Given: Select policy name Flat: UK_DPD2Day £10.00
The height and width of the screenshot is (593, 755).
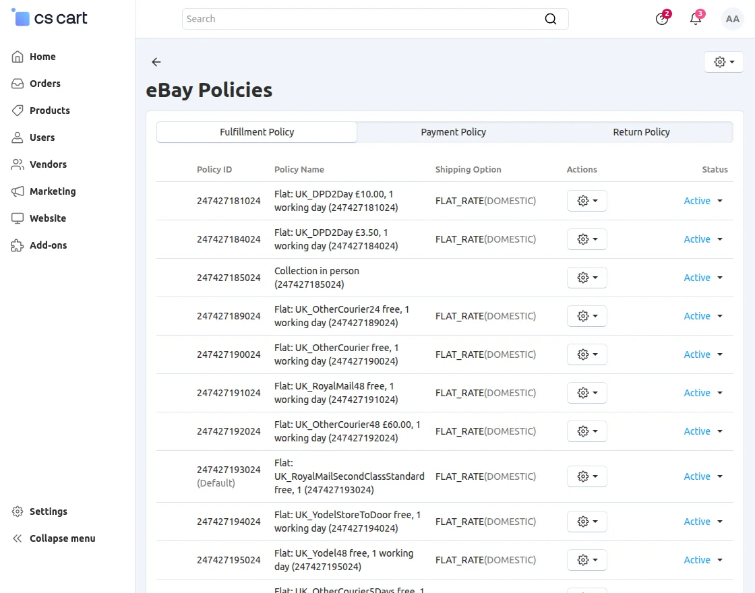Looking at the screenshot, I should [336, 201].
